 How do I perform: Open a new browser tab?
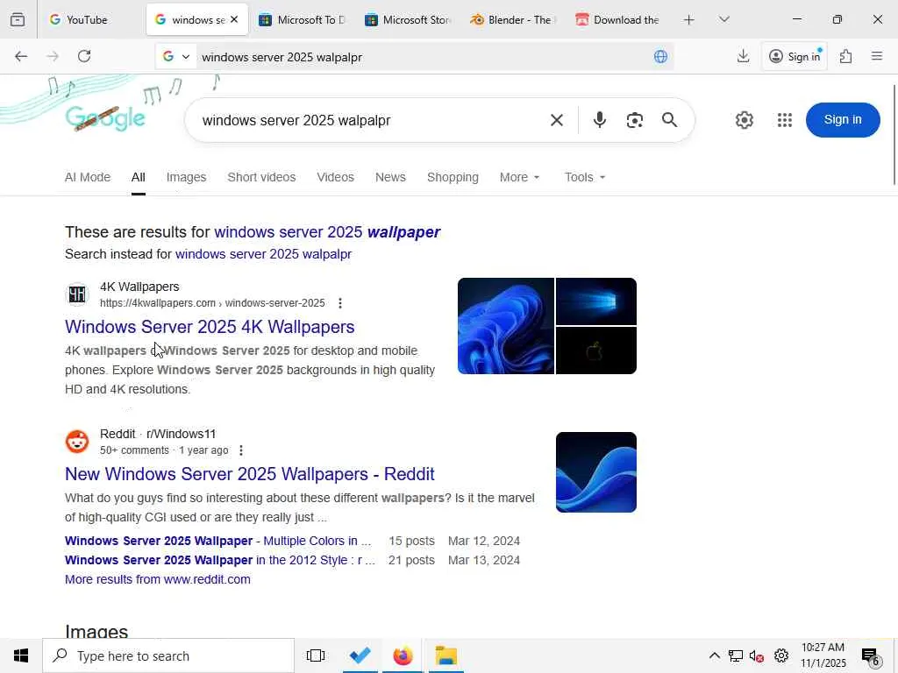click(689, 20)
